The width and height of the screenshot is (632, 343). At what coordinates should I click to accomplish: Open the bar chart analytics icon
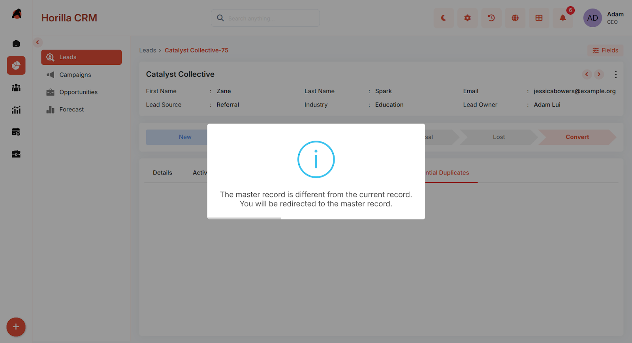tap(16, 110)
